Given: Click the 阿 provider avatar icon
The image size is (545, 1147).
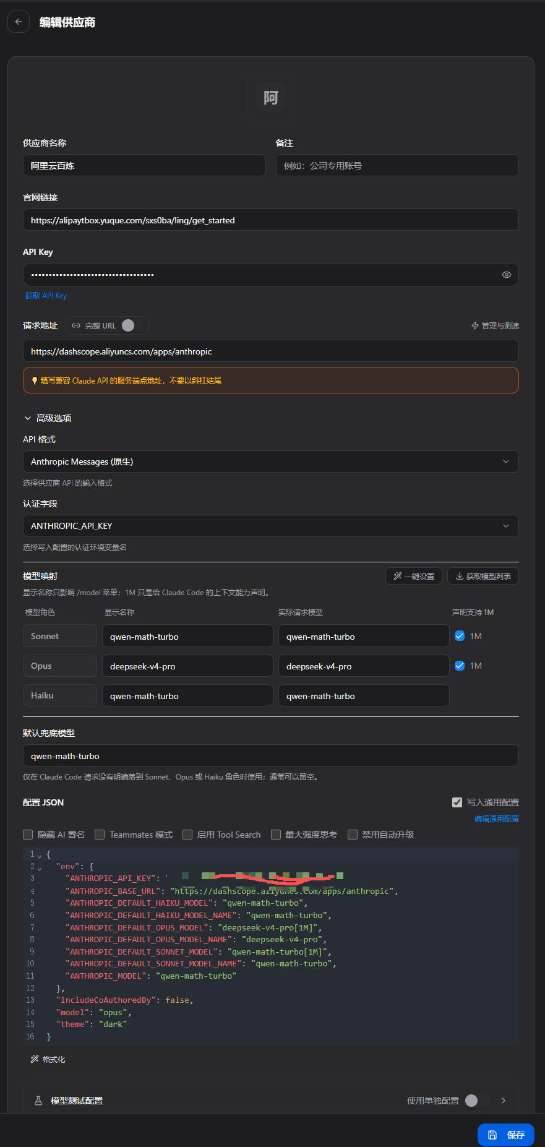Looking at the screenshot, I should [x=271, y=97].
